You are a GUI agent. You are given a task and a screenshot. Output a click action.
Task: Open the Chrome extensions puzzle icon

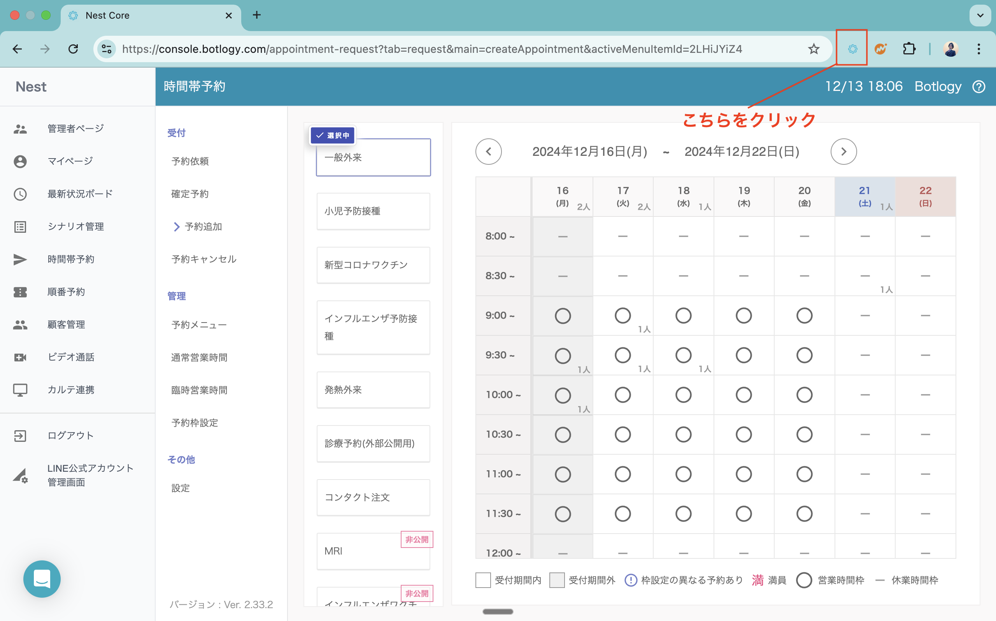click(909, 49)
